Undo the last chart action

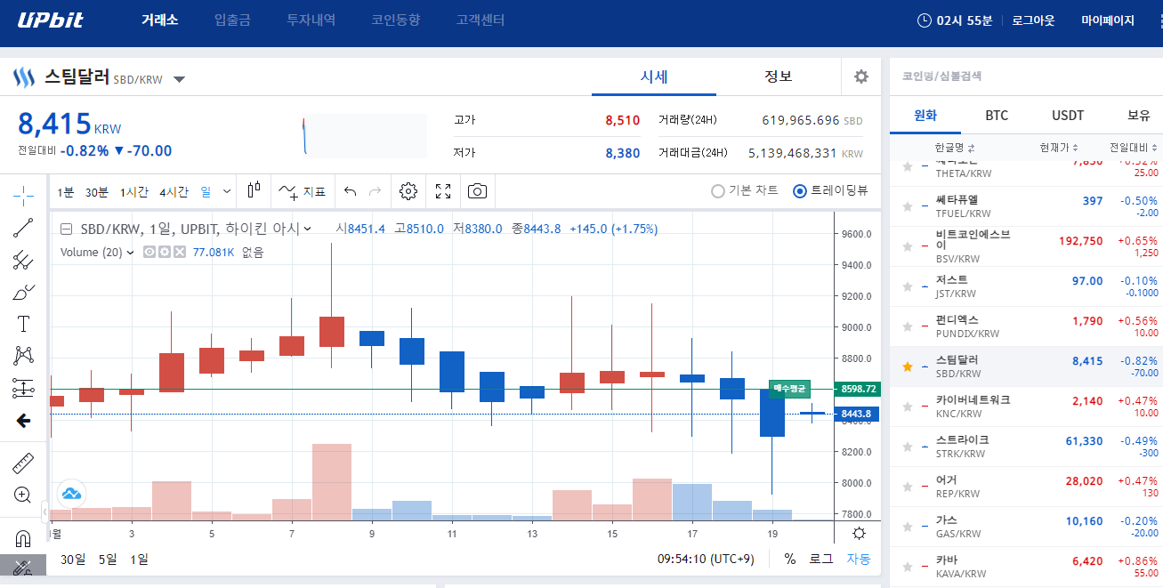click(350, 191)
